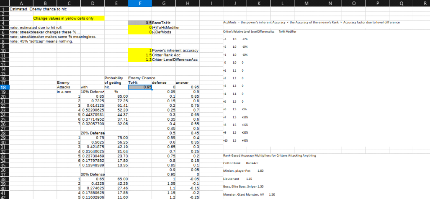Click the '30% Defense' heading cell
The height and width of the screenshot is (199, 430).
[x=93, y=174]
